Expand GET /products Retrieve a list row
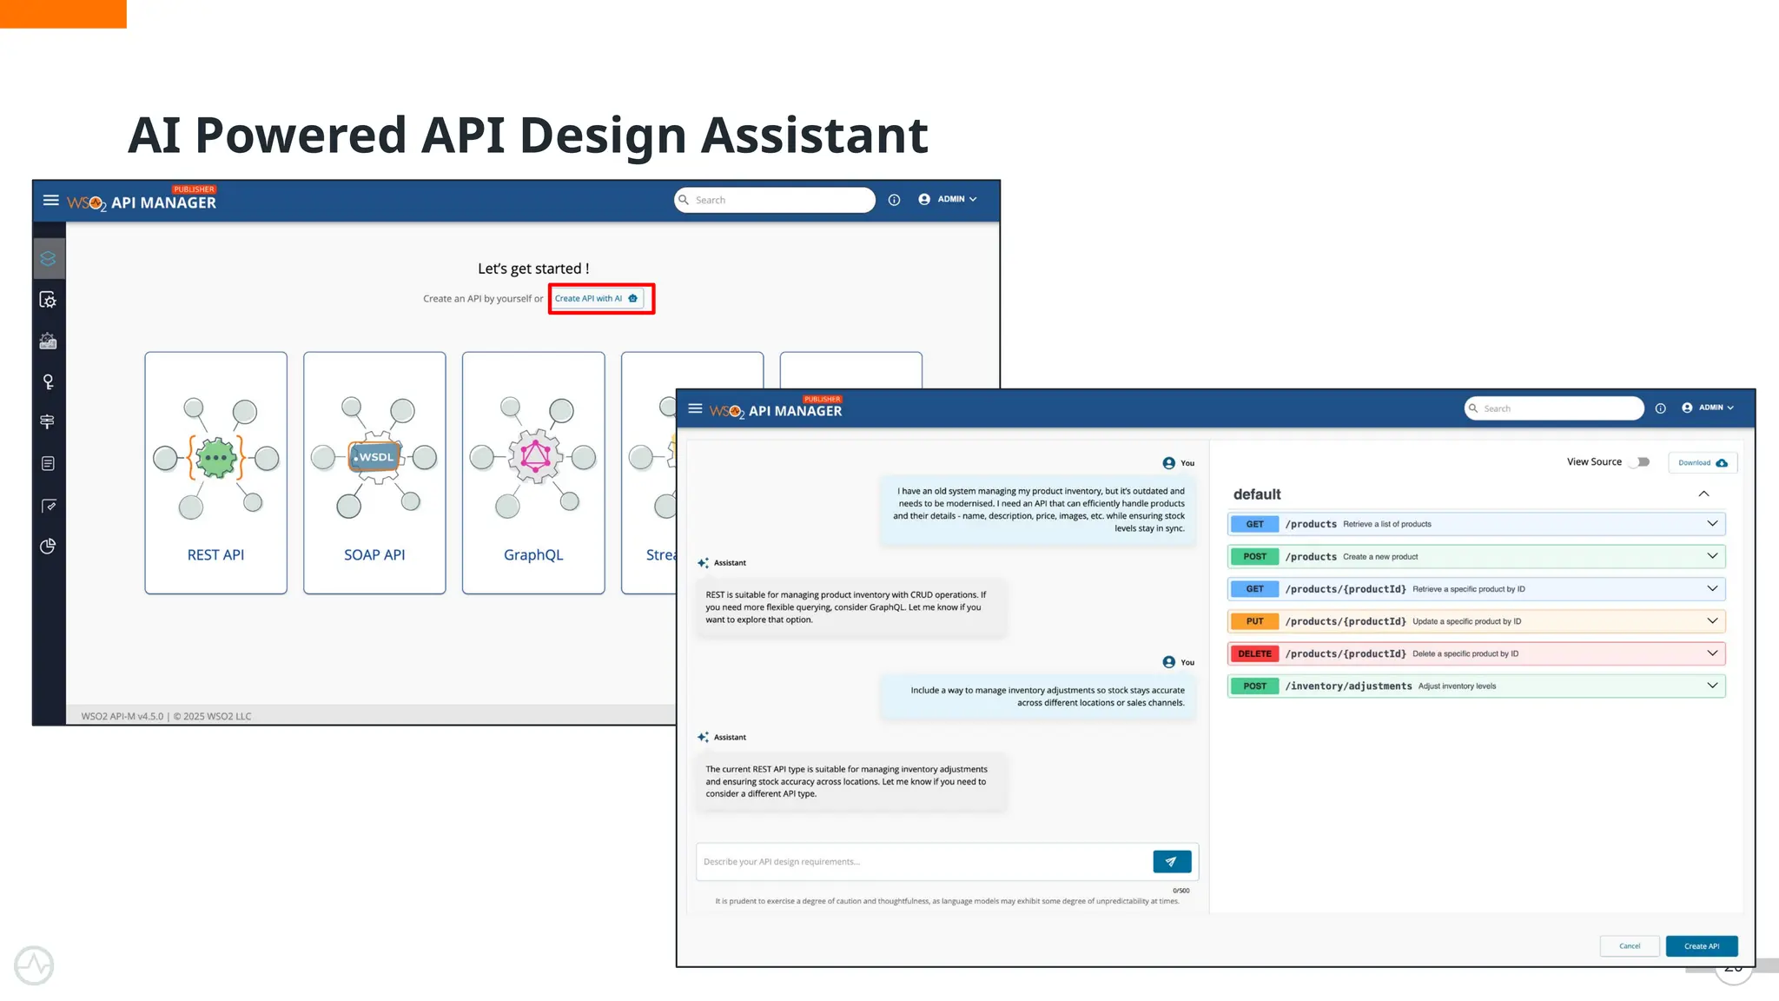The image size is (1779, 1001). pyautogui.click(x=1476, y=524)
